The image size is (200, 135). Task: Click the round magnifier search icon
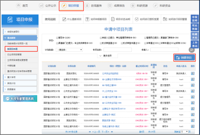click(x=192, y=50)
